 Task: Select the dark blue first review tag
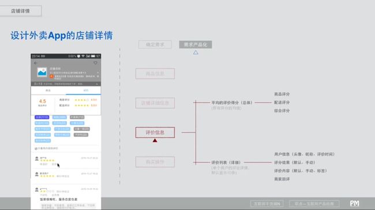[42, 117]
